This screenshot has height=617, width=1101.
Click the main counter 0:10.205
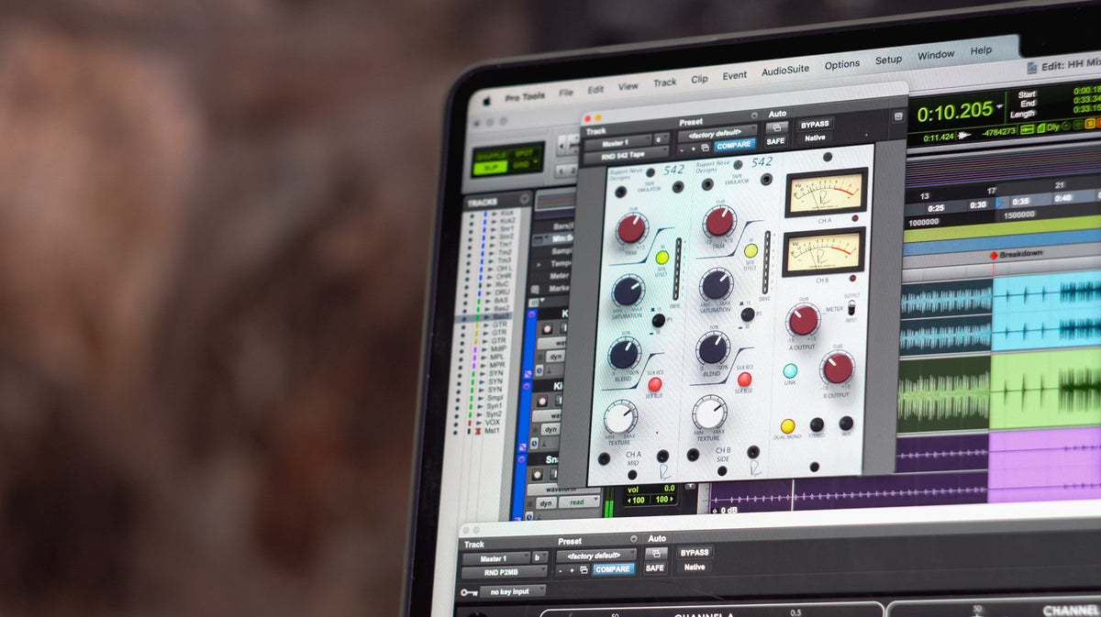tap(955, 113)
